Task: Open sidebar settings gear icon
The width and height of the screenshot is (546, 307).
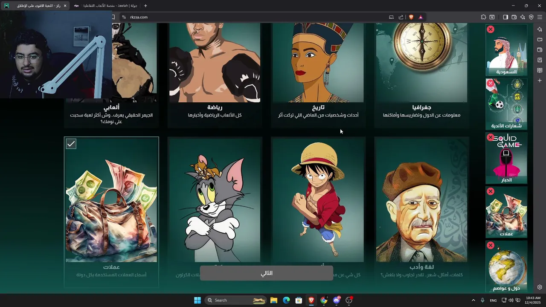Action: [x=540, y=287]
